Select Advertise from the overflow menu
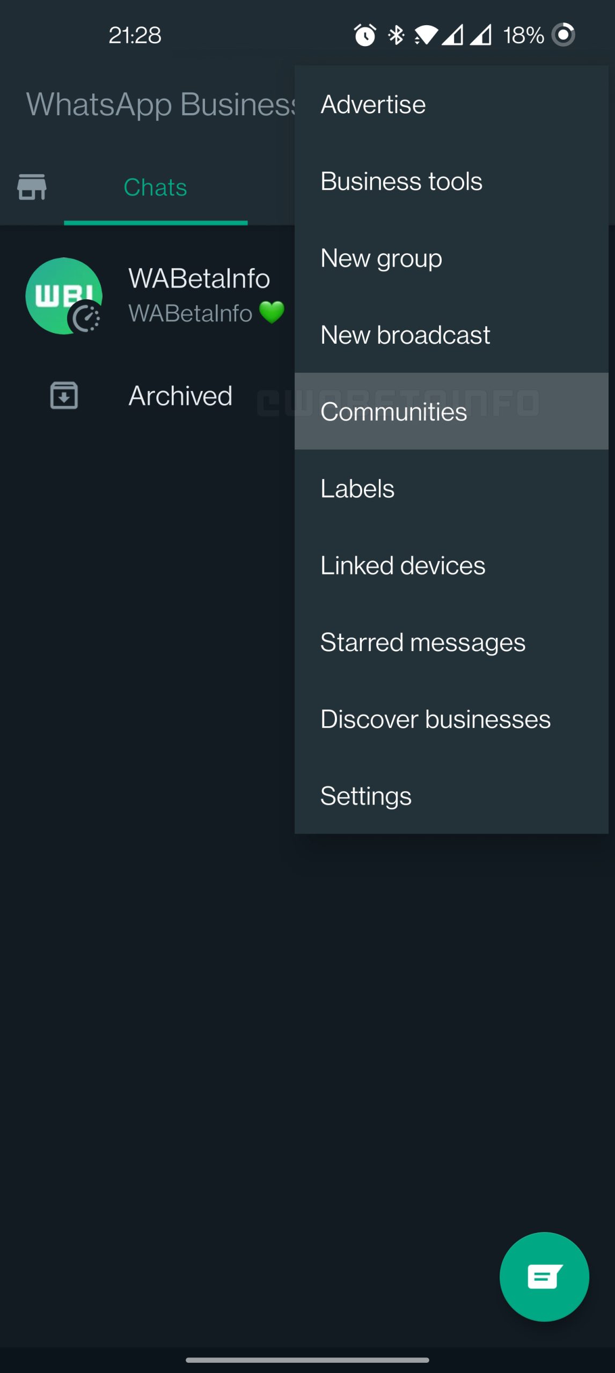615x1373 pixels. pos(451,104)
